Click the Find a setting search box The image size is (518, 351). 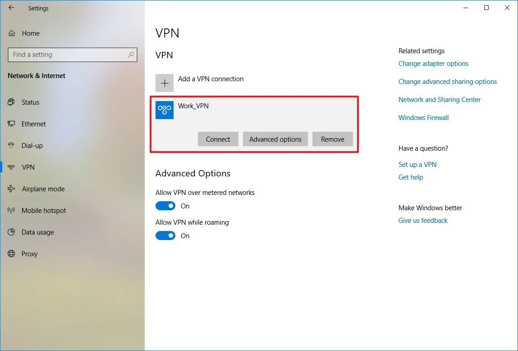(68, 55)
